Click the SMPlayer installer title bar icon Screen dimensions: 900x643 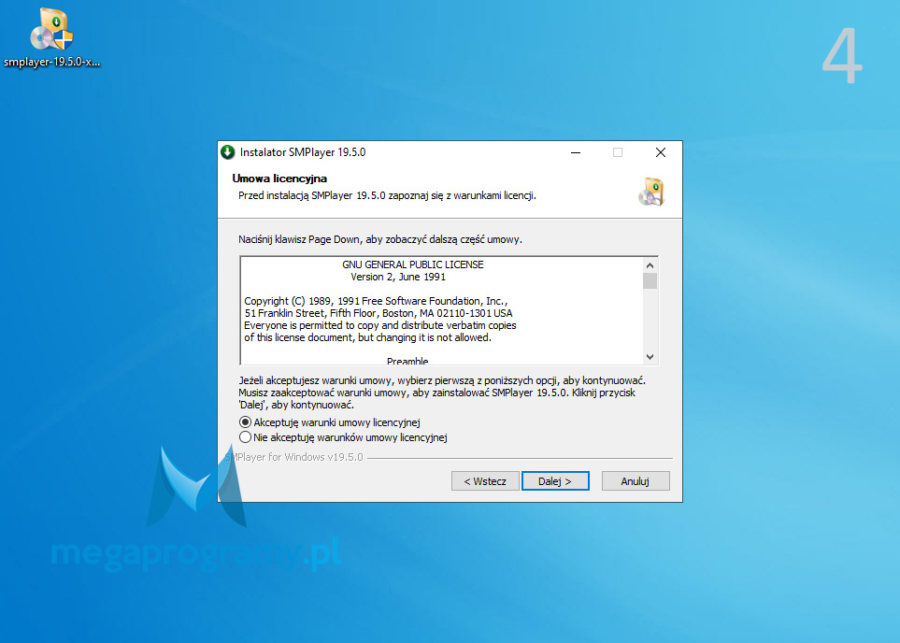(x=228, y=152)
